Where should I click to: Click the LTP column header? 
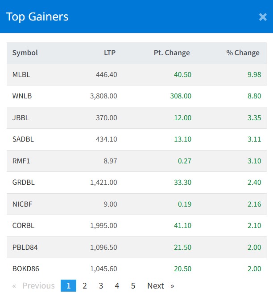(x=109, y=53)
